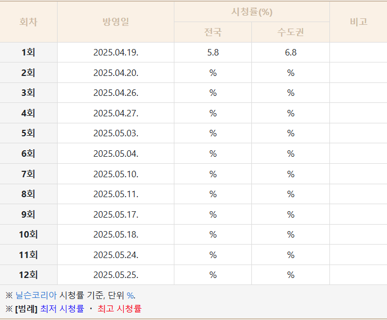Image resolution: width=387 pixels, height=320 pixels.
Task: Click the date 2025.04.19.
Action: pos(116,52)
